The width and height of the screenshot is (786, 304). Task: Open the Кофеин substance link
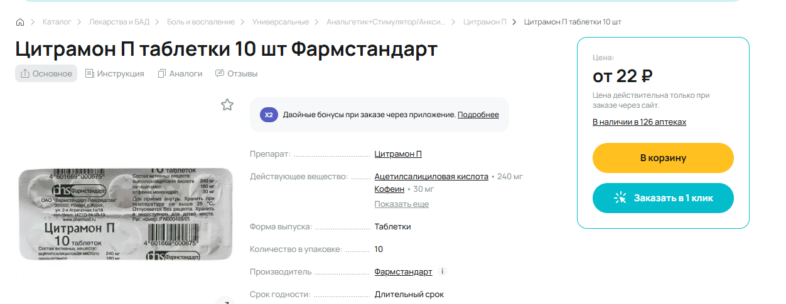coord(389,189)
